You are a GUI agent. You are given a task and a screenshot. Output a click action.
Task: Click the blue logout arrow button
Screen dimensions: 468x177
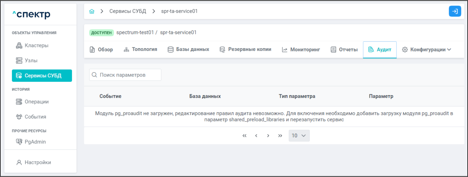click(455, 11)
